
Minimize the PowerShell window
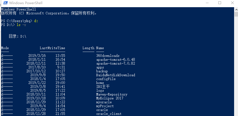207,3
